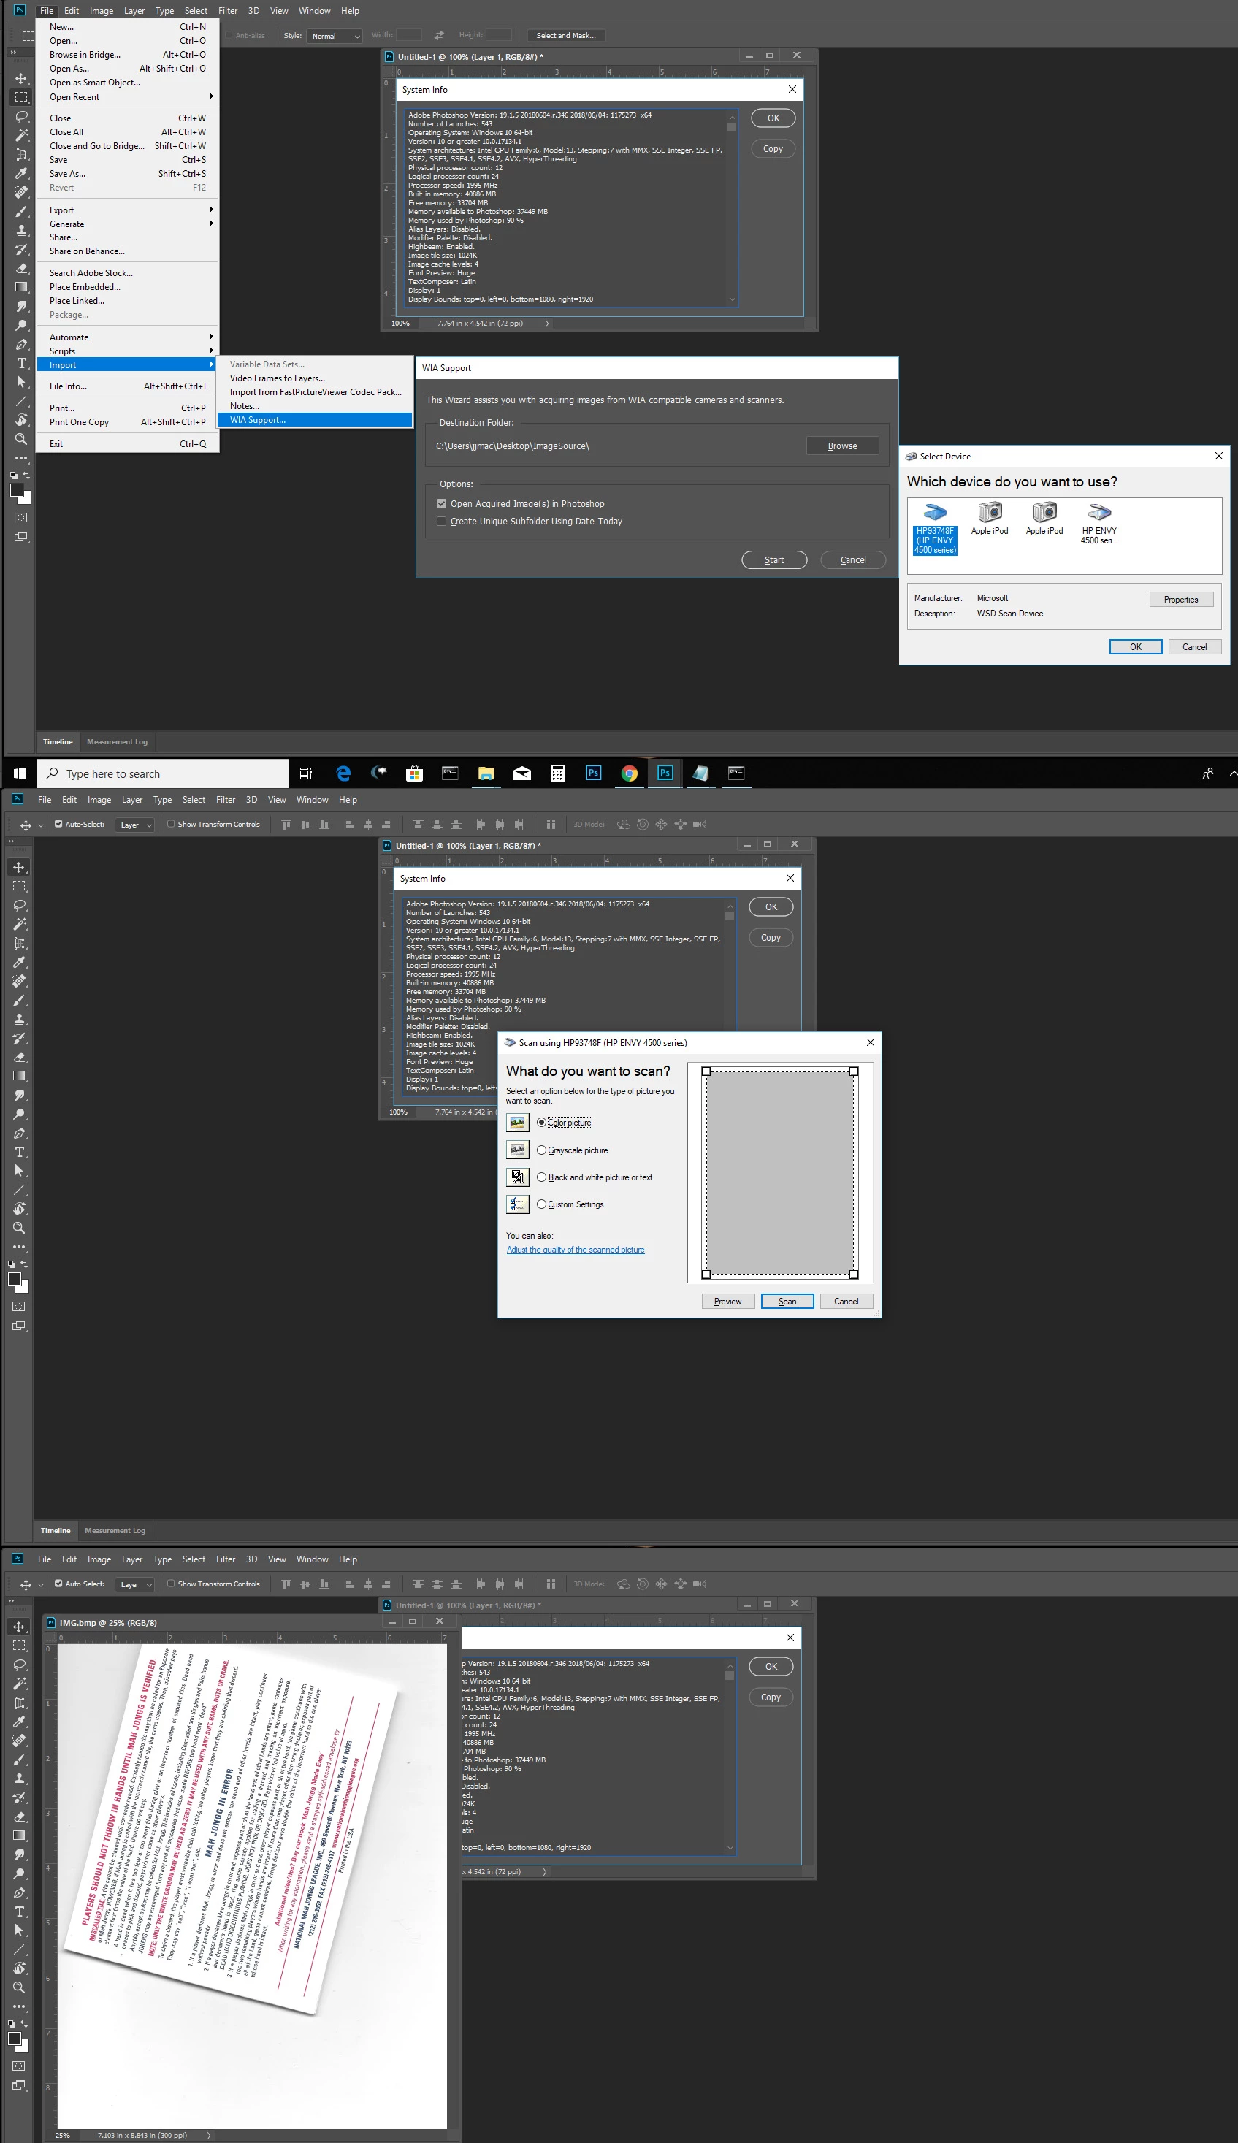Open the Layer dropdown in the Scan dialog's window
The height and width of the screenshot is (2143, 1238).
click(134, 825)
